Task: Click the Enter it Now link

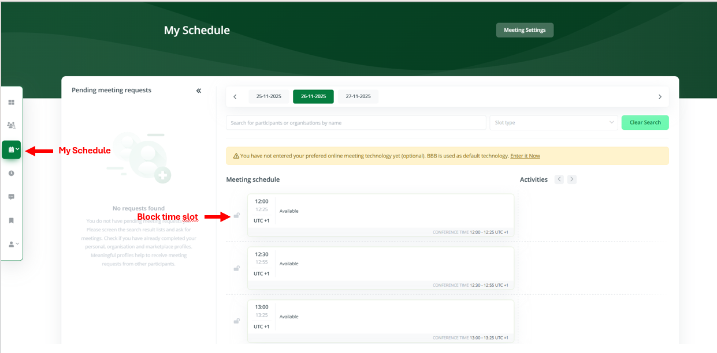Action: click(525, 156)
